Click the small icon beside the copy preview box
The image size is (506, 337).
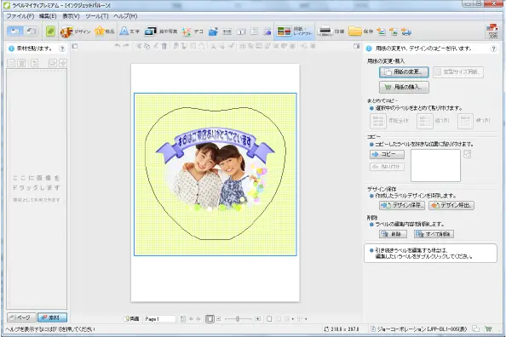click(468, 154)
